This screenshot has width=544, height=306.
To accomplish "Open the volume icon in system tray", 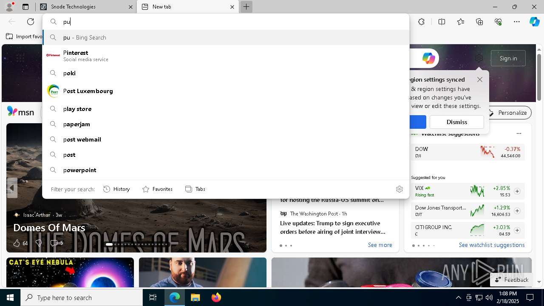I will 489,297.
